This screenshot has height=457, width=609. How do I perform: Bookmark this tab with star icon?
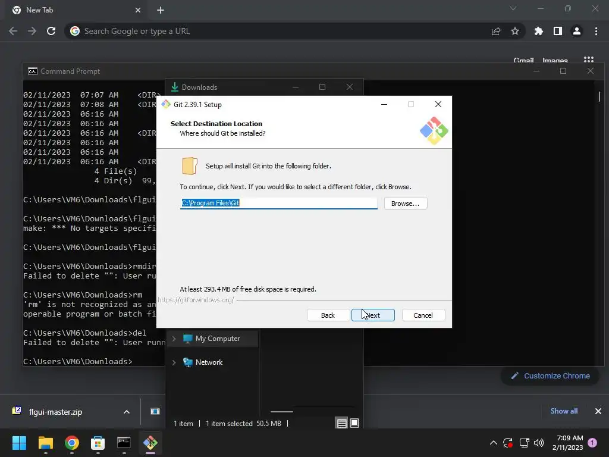515,31
